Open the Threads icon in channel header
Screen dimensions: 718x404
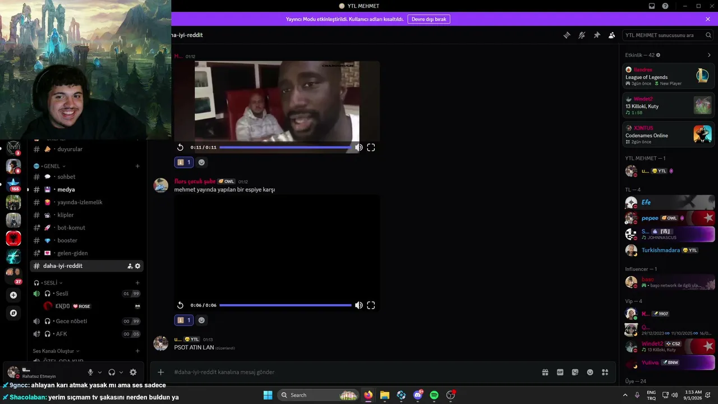tap(567, 35)
